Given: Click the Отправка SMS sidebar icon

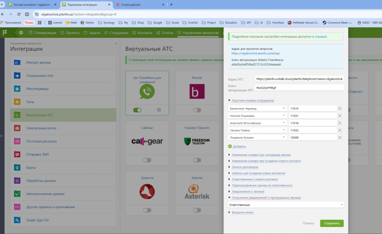Looking at the screenshot, I should click(x=17, y=154).
